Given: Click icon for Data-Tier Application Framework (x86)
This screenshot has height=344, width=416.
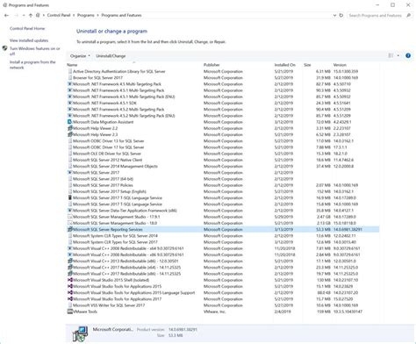Looking at the screenshot, I should pos(69,211).
